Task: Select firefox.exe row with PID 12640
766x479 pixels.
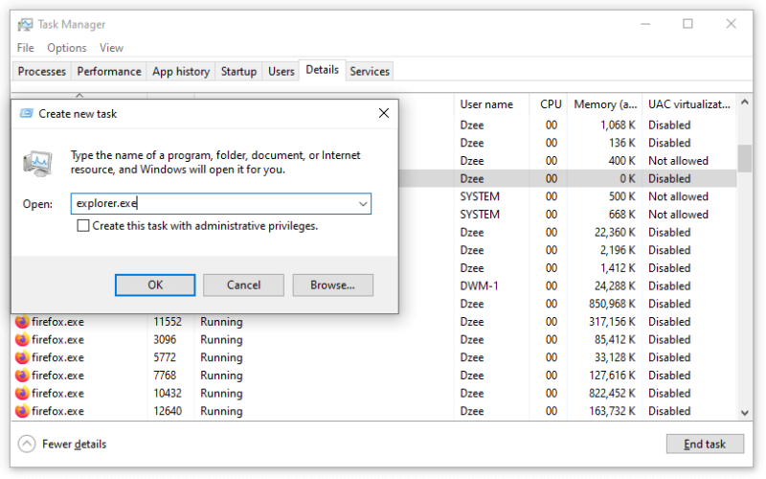Action: 373,411
